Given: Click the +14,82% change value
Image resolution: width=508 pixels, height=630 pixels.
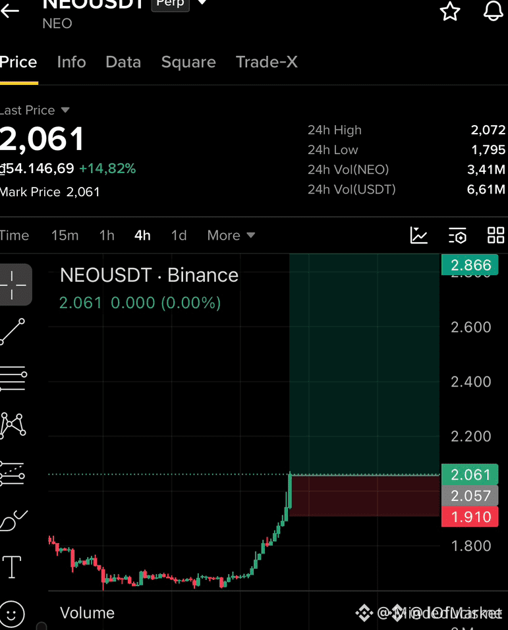Looking at the screenshot, I should 107,169.
